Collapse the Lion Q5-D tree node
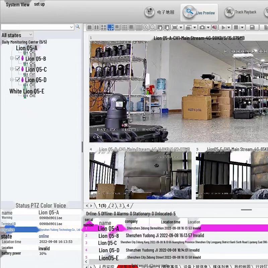This screenshot has height=268, width=268. coord(12,79)
